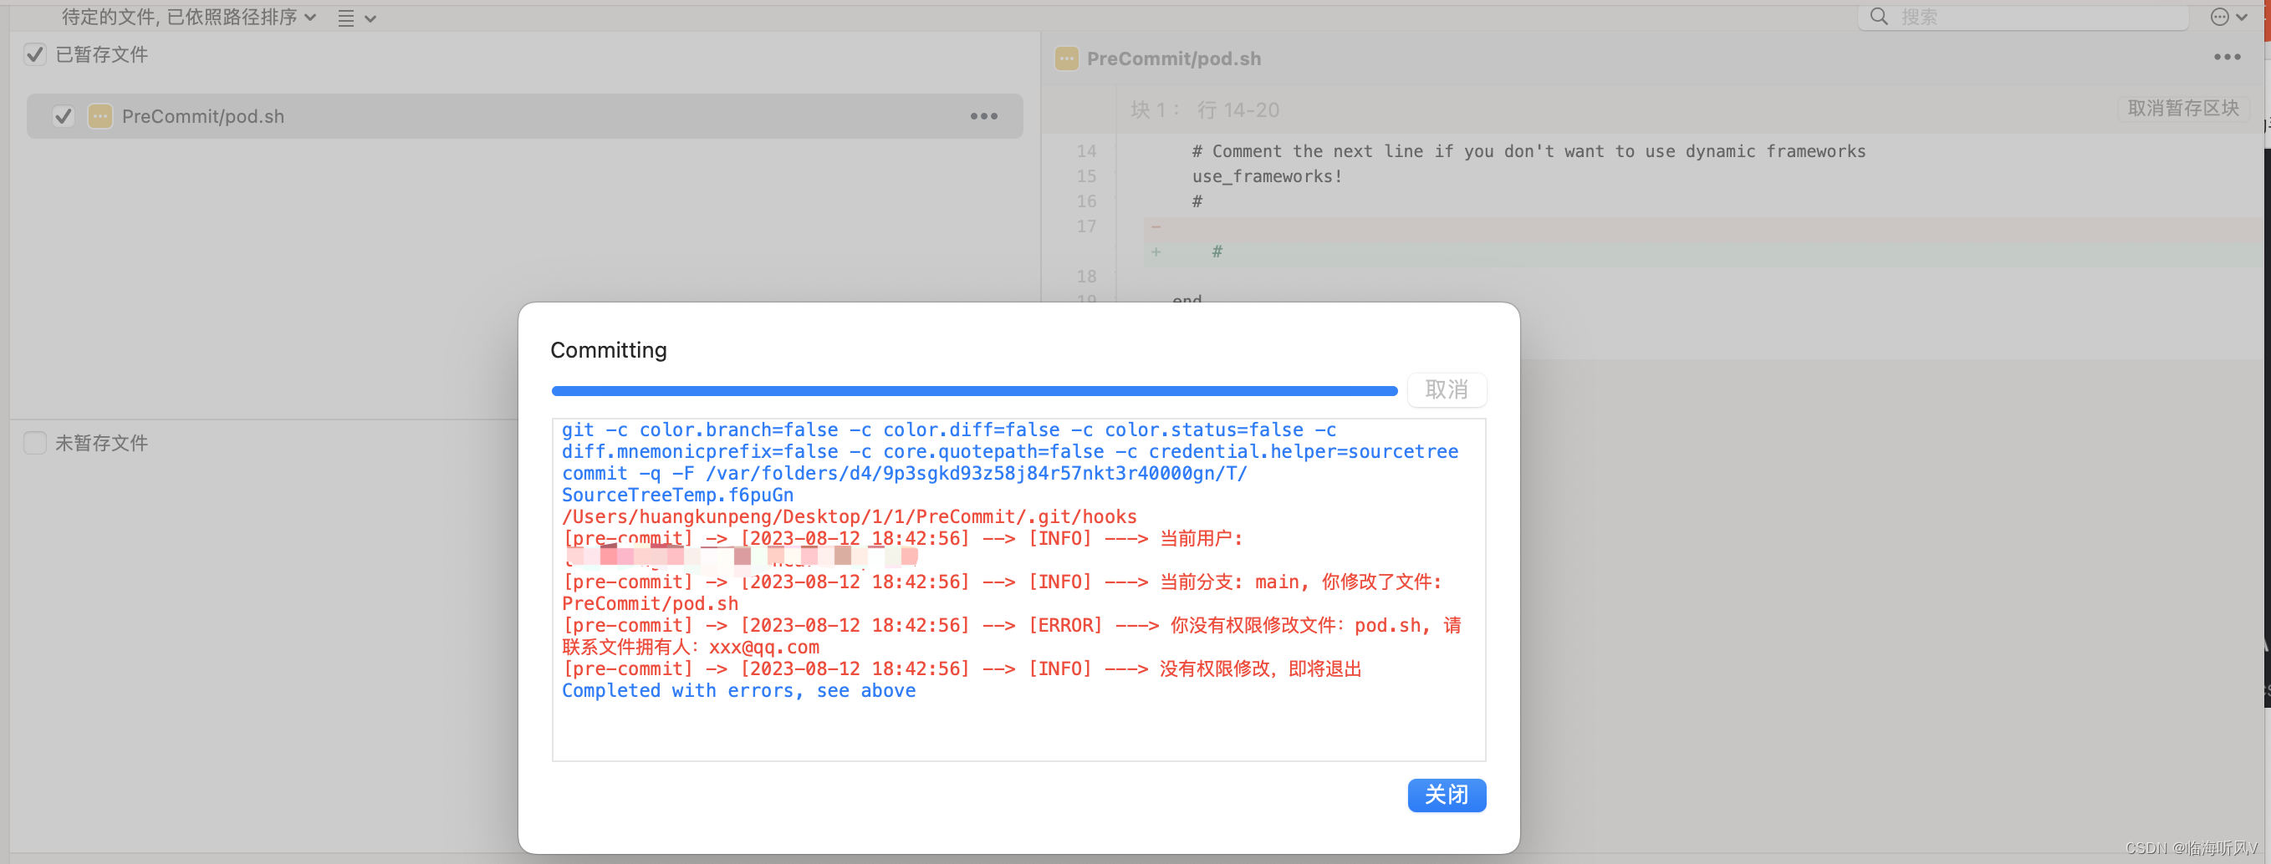2271x864 pixels.
Task: Toggle the 已暂存文件 checkbox
Action: [34, 54]
